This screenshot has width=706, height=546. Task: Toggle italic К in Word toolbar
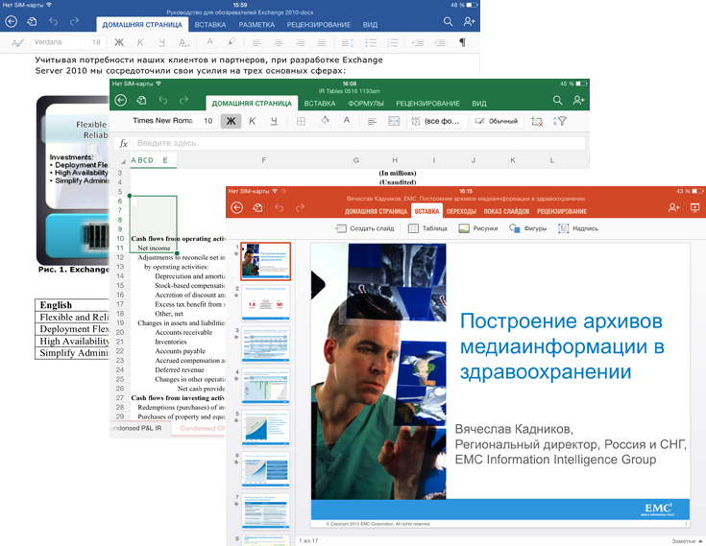(140, 42)
